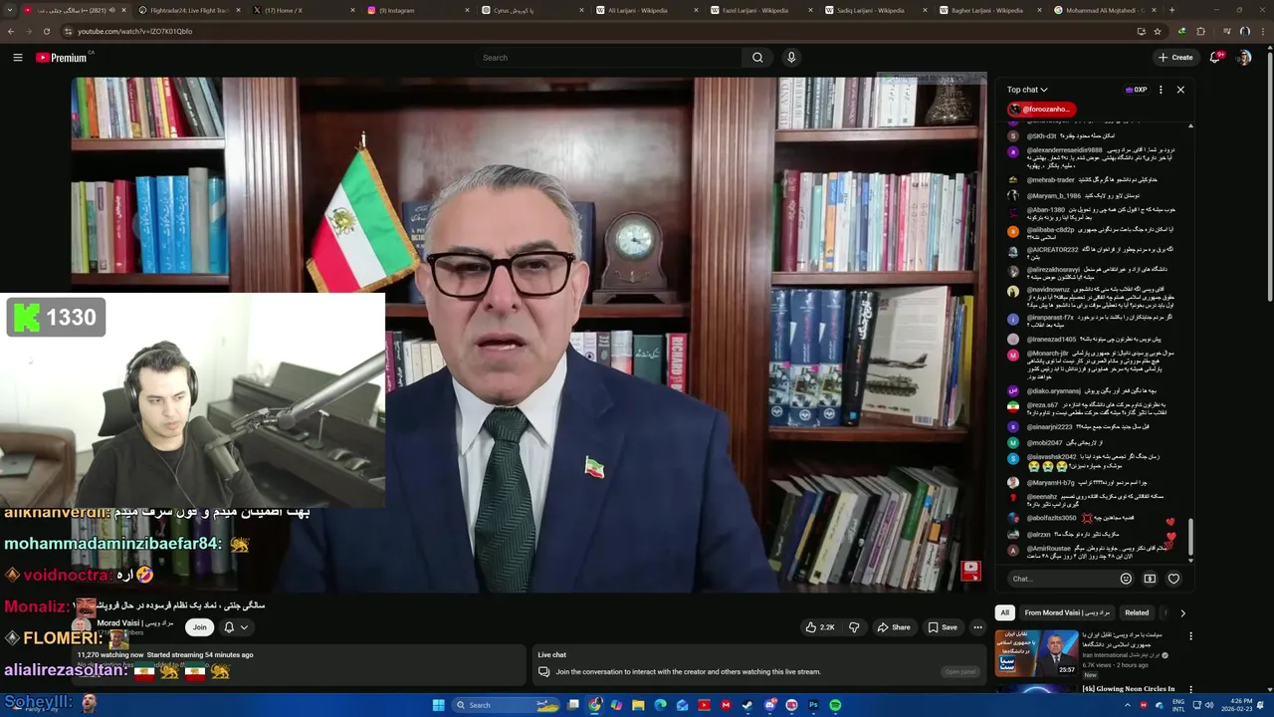Open the YouTube guide hamburger menu

18,58
